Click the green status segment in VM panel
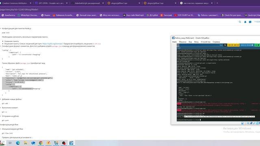The image size is (260, 146). tap(257, 45)
